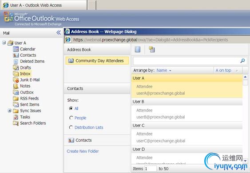
Task: Click the Items page number field
Action: (x=151, y=169)
